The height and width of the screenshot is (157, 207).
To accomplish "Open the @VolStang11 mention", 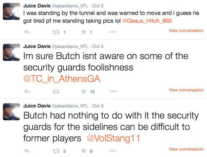I will tap(113, 138).
